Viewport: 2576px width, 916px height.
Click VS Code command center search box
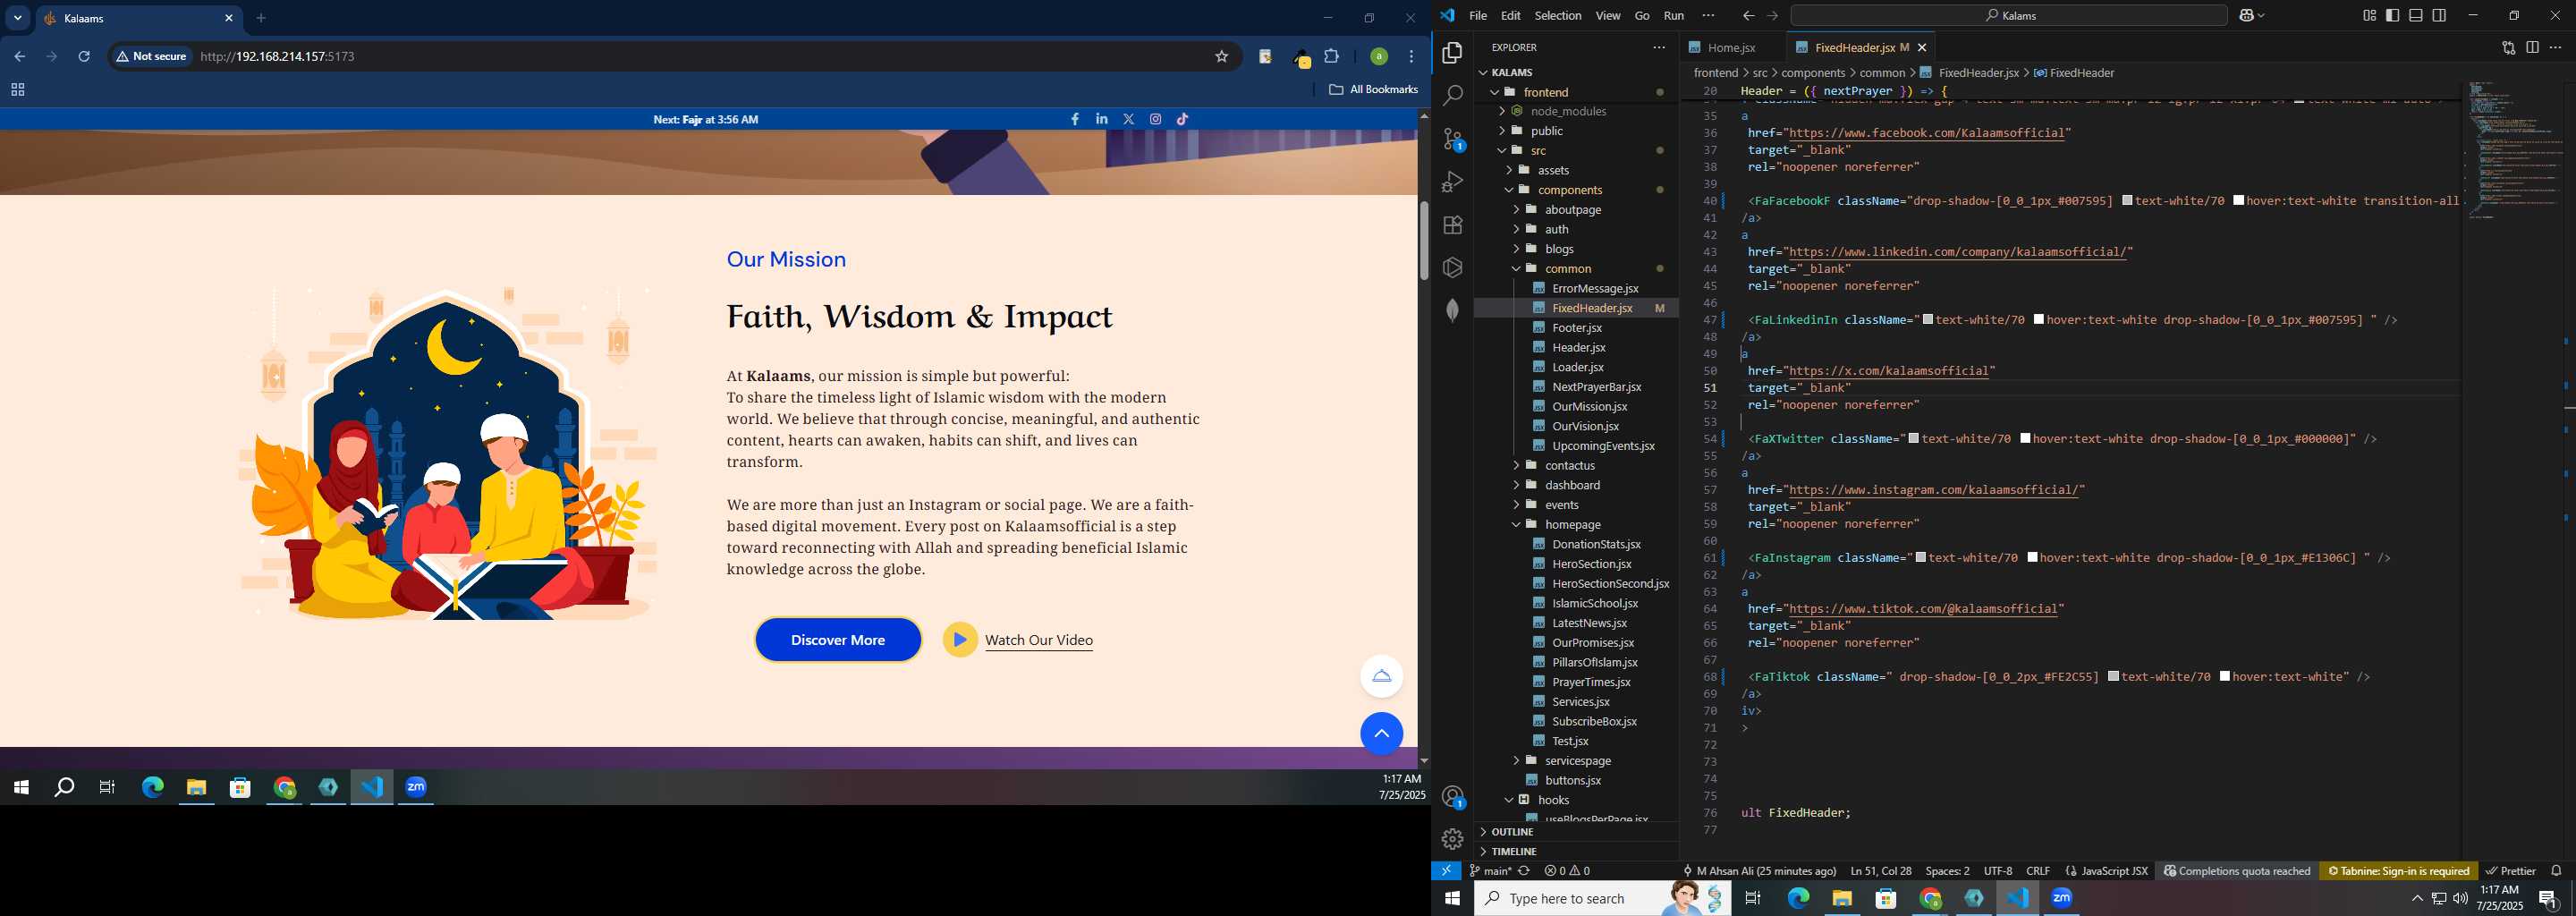pyautogui.click(x=2008, y=16)
